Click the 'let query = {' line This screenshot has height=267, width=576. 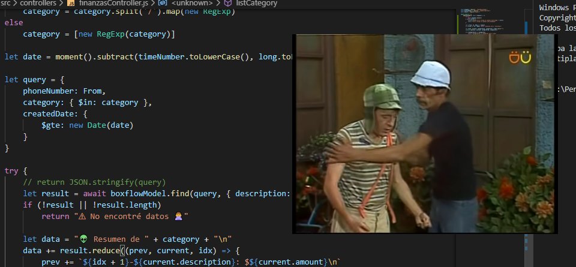(35, 80)
